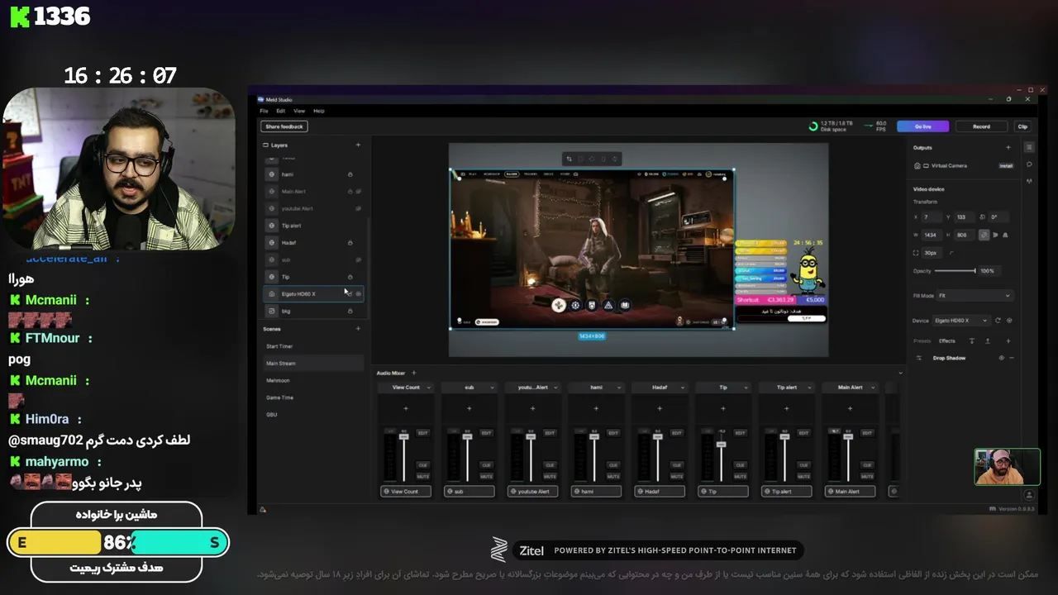The width and height of the screenshot is (1058, 595).
Task: Click the Go live button
Action: [922, 126]
